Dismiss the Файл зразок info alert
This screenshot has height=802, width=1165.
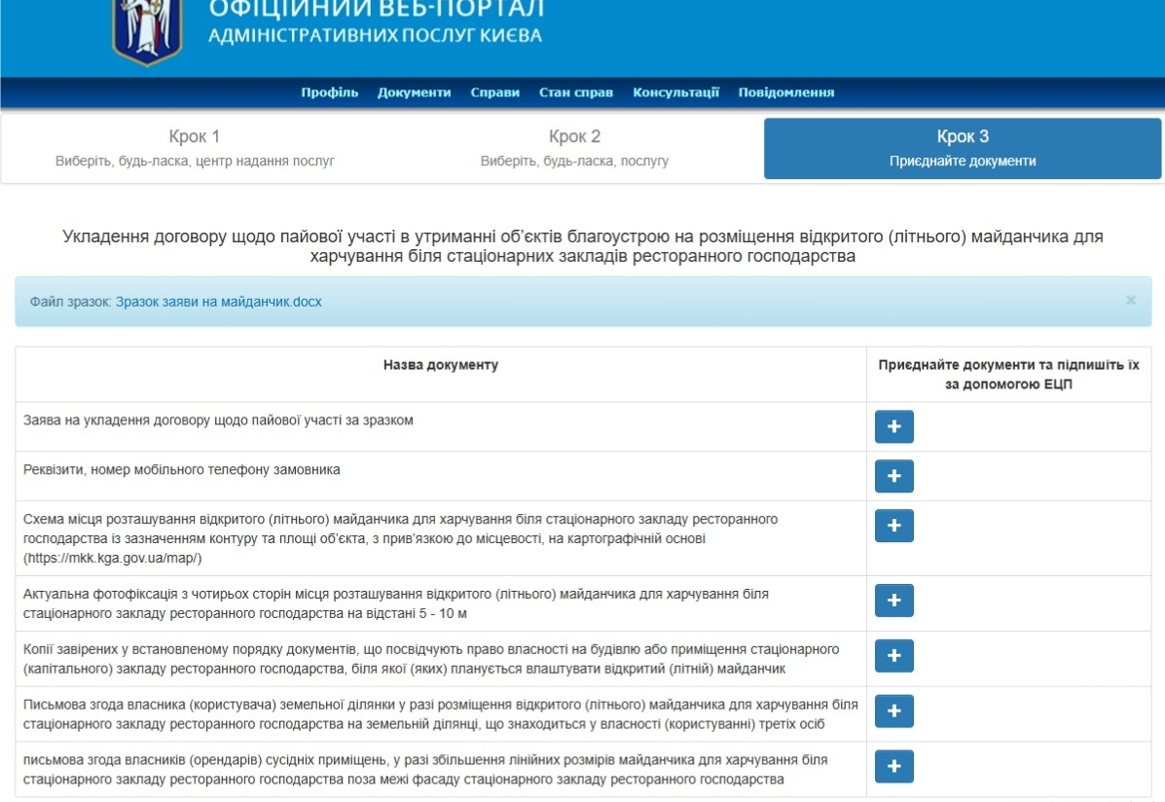coord(1130,301)
